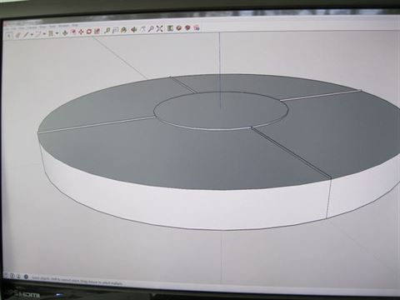Select the Select arrow tool
This screenshot has width=400, height=300.
point(9,36)
